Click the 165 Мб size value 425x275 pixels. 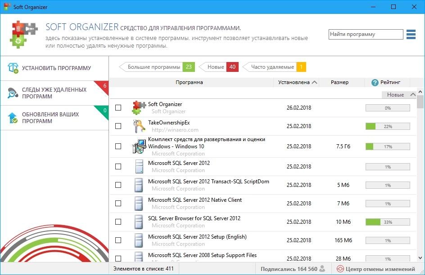pos(343,240)
